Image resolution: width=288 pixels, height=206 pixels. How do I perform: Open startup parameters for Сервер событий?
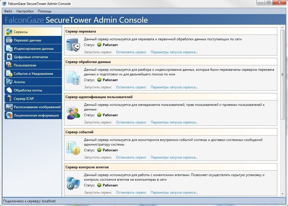click(x=174, y=157)
